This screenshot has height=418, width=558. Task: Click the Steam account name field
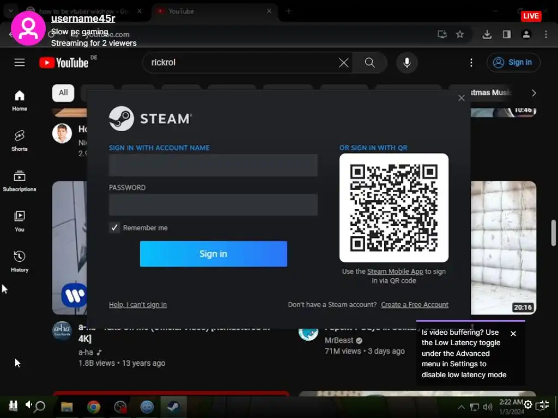click(x=213, y=165)
